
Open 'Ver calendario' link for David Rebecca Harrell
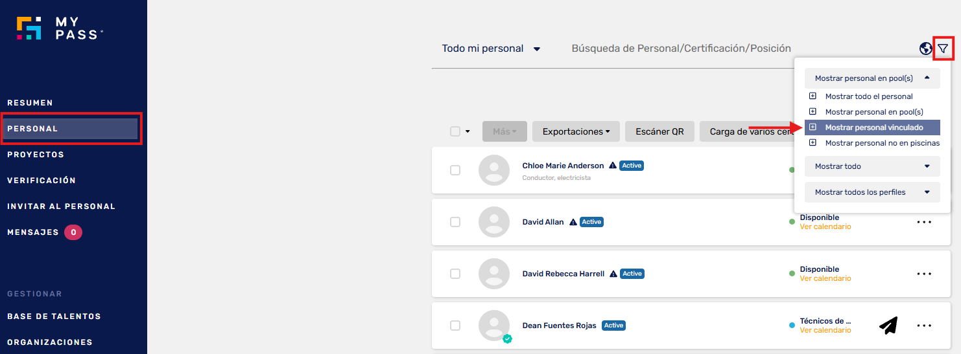pos(825,278)
